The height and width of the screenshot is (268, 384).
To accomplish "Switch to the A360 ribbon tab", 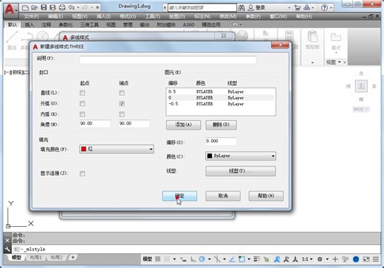I will (x=188, y=25).
